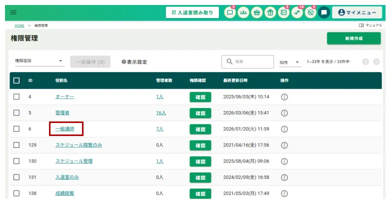Screen dimensions: 390x207
Task: Open the three-dot actions for オーナー row
Action: tap(284, 97)
